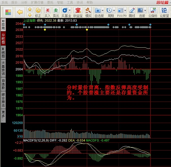Click the -0.892 MACD axis label

18,158
